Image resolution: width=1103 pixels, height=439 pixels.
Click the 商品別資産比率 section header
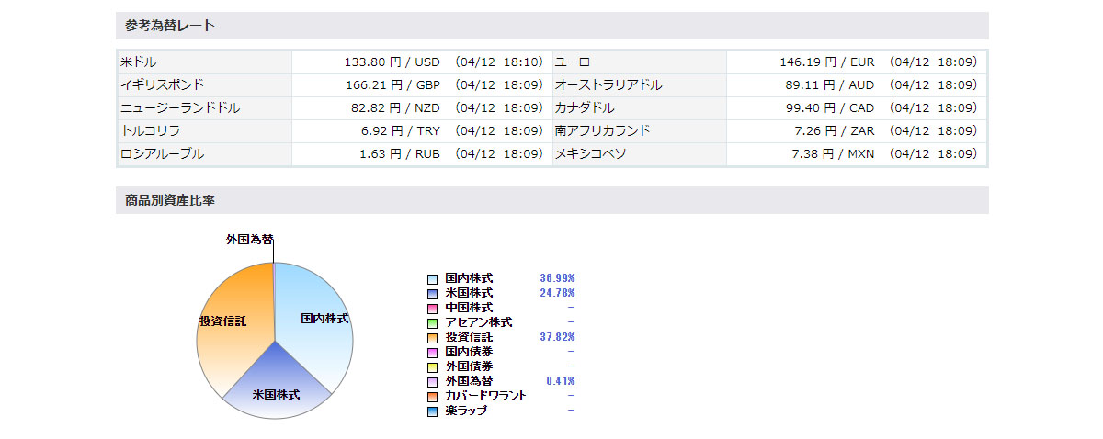tap(170, 200)
